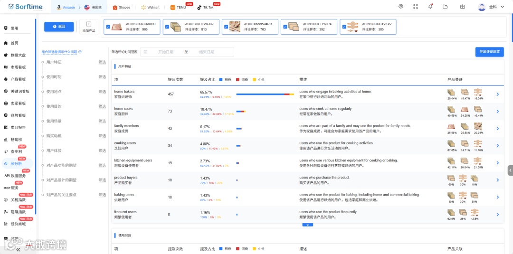The height and width of the screenshot is (254, 513).
Task: Open 产品看板 in sidebar
Action: [18, 79]
